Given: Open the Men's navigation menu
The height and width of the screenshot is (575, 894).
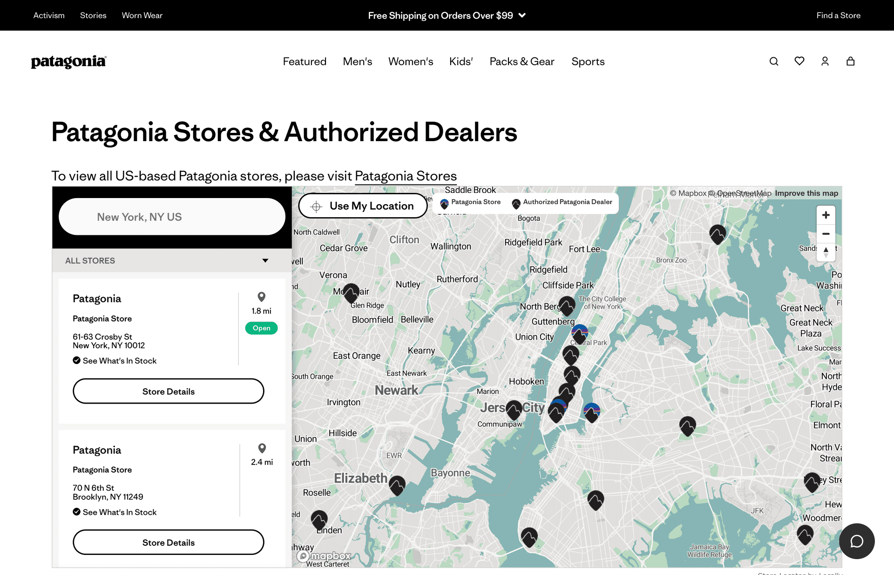Looking at the screenshot, I should 357,61.
